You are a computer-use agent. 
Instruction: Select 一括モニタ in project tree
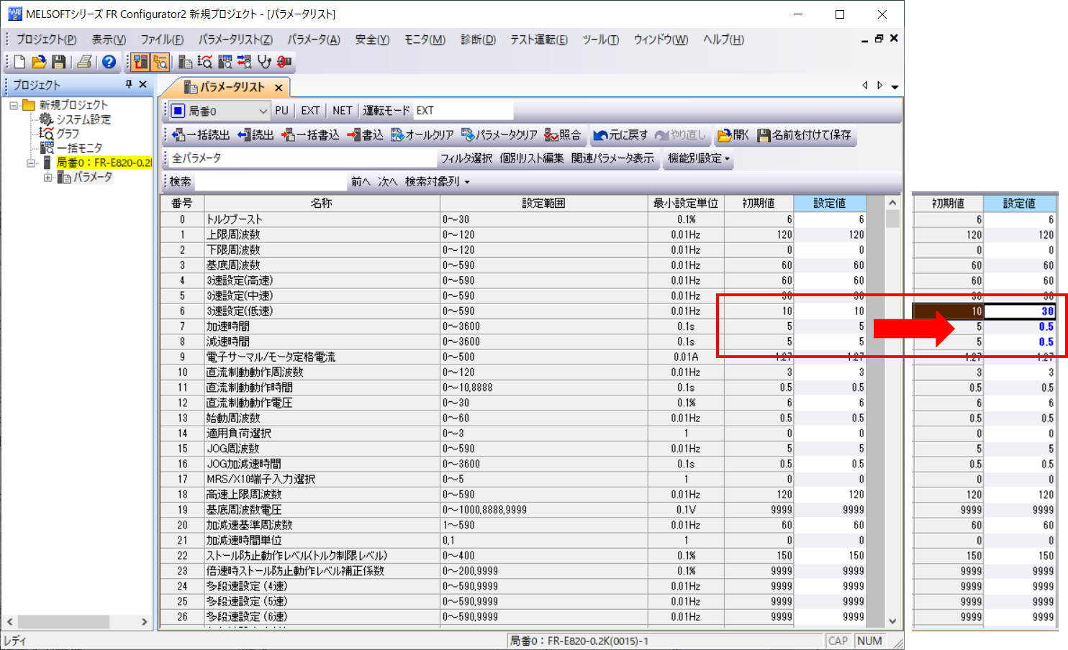[x=79, y=148]
